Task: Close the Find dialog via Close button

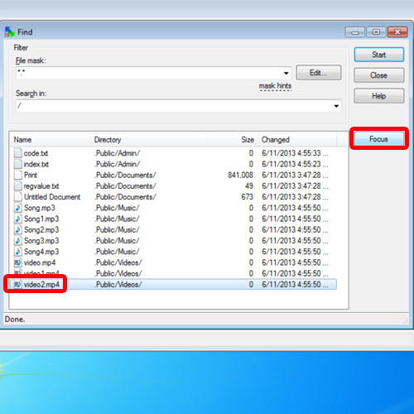Action: pos(378,75)
